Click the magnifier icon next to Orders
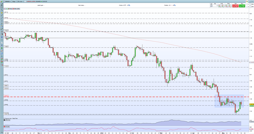The width and height of the screenshot is (254, 134). (x=129, y=5)
